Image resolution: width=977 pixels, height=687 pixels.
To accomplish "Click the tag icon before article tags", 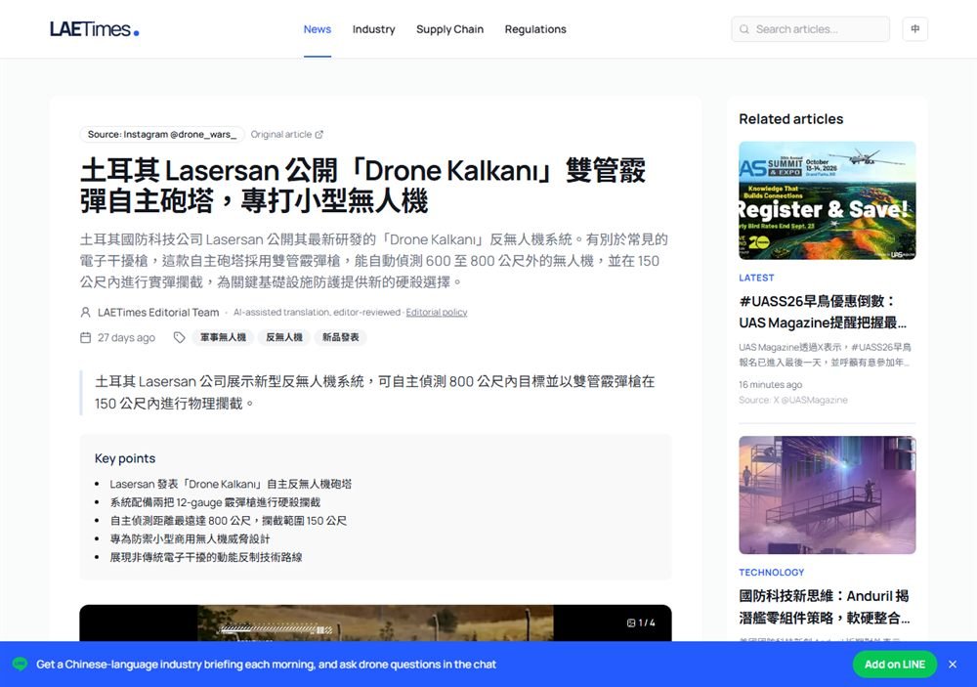I will (x=180, y=338).
